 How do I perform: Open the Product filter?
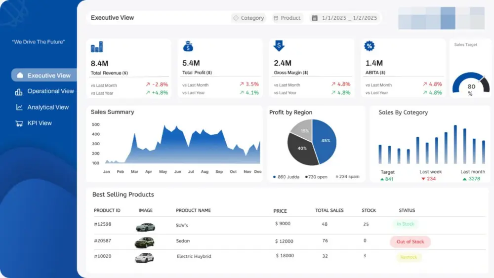click(287, 18)
